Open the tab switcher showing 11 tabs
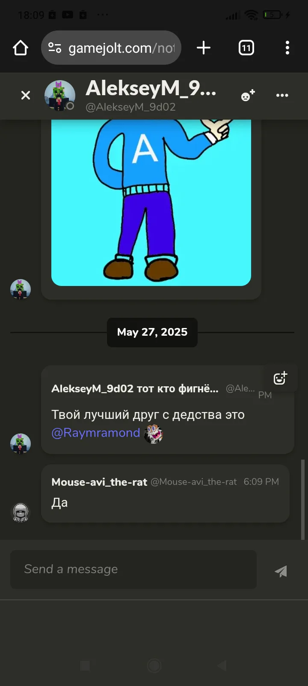The image size is (308, 686). tap(246, 48)
